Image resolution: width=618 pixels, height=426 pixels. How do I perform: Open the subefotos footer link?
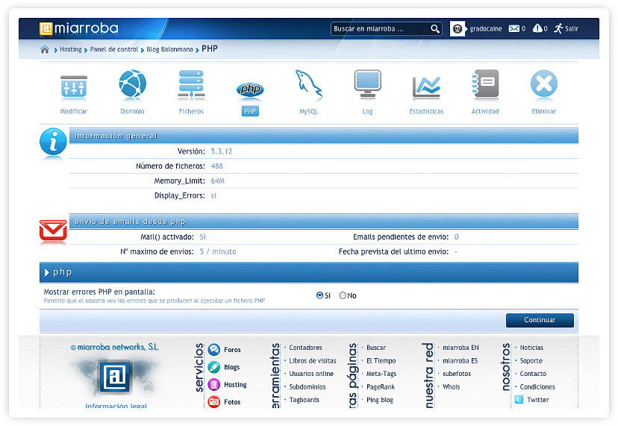coord(456,374)
